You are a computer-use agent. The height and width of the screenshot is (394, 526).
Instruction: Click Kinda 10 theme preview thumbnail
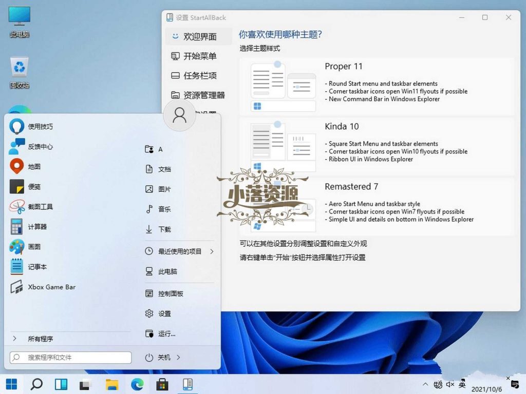click(x=283, y=147)
